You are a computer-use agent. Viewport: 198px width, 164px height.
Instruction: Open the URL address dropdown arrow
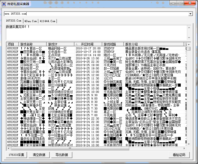[x=191, y=14]
